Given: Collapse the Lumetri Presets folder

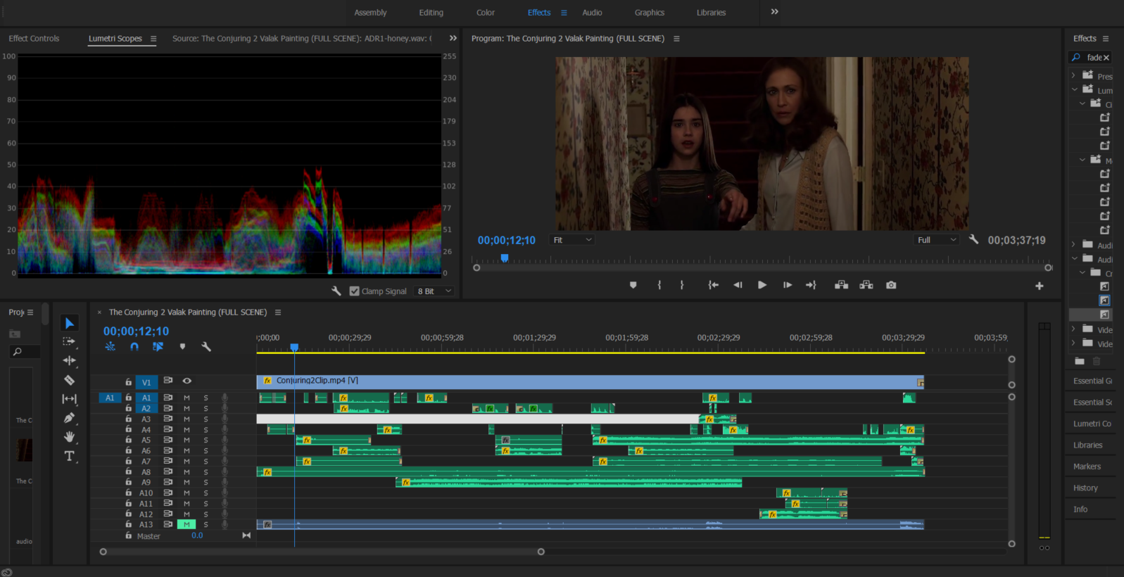Looking at the screenshot, I should [x=1075, y=89].
